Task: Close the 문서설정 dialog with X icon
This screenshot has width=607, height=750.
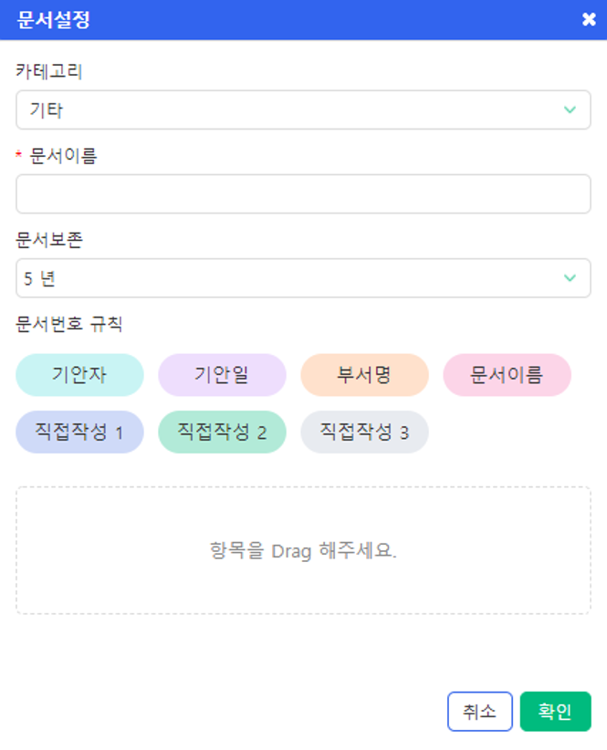Action: coord(589,19)
